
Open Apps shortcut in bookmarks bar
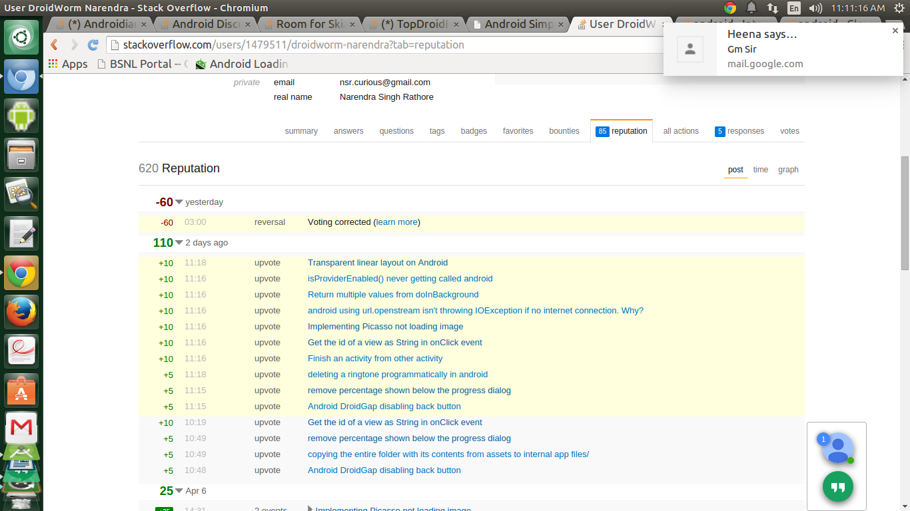pyautogui.click(x=68, y=64)
